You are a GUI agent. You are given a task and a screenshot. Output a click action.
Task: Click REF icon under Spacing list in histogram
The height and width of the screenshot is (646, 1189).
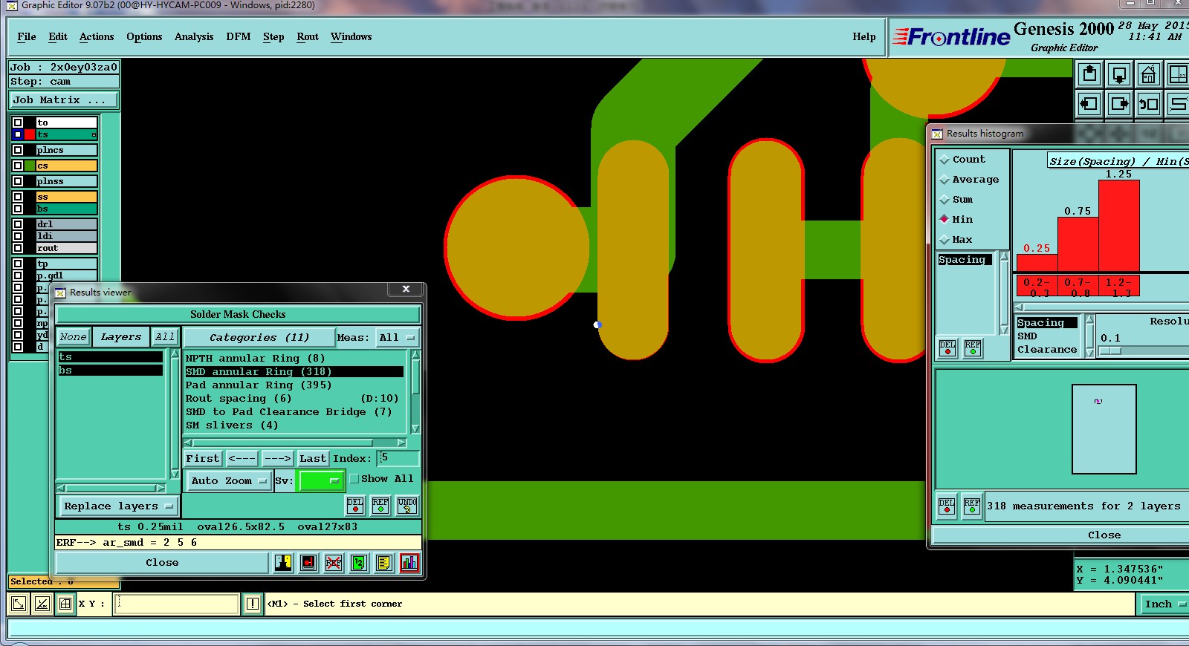(973, 348)
